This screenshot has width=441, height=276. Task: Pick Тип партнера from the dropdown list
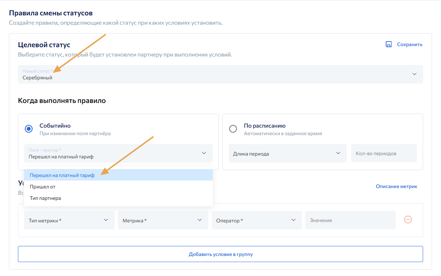pyautogui.click(x=45, y=198)
